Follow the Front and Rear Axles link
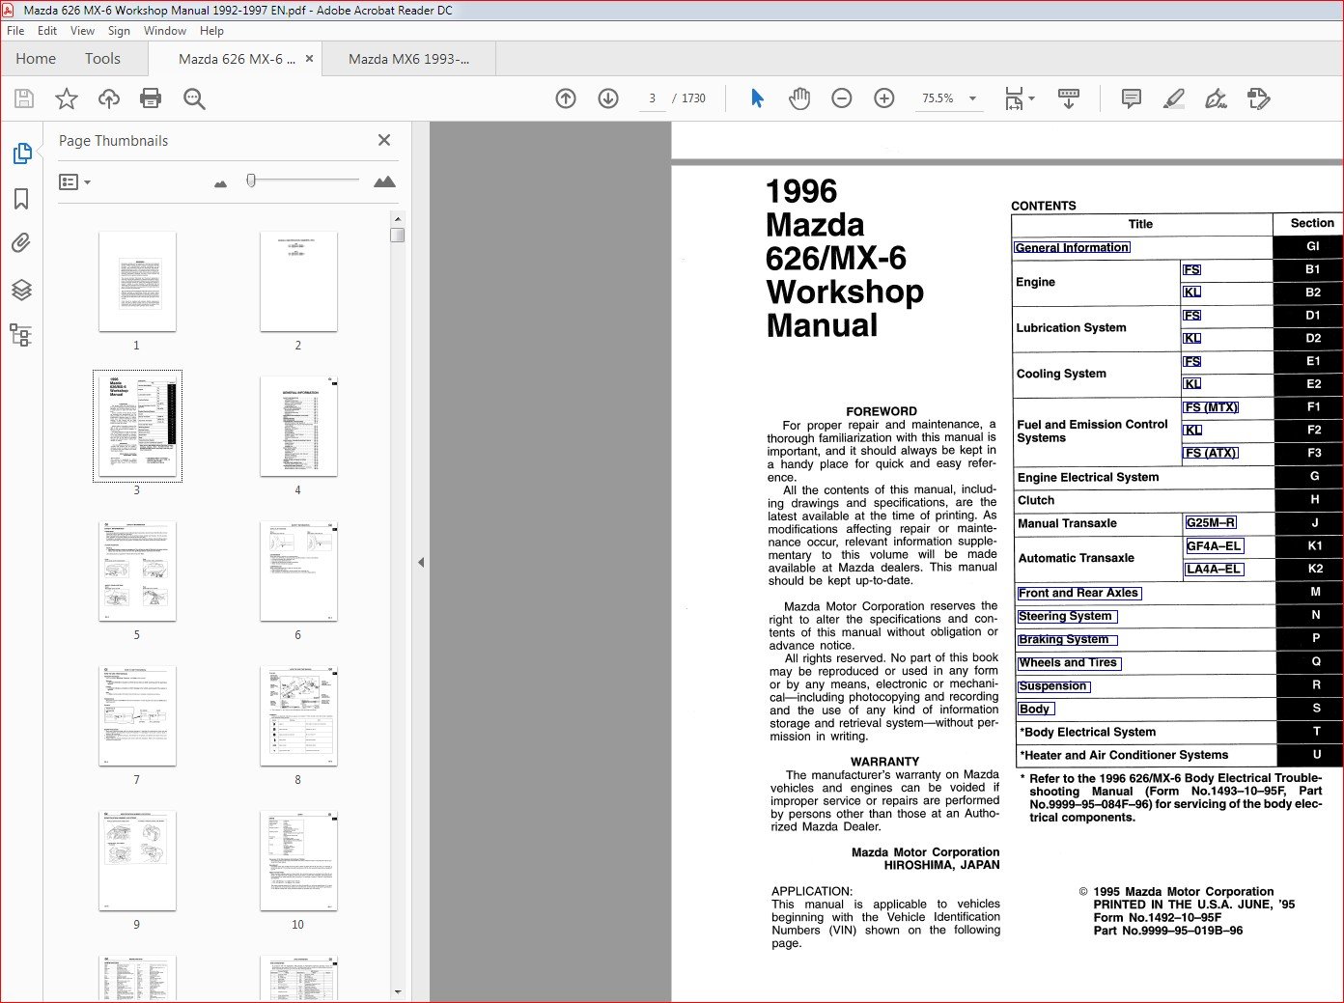Screen dimensions: 1344x1003 tap(1078, 593)
